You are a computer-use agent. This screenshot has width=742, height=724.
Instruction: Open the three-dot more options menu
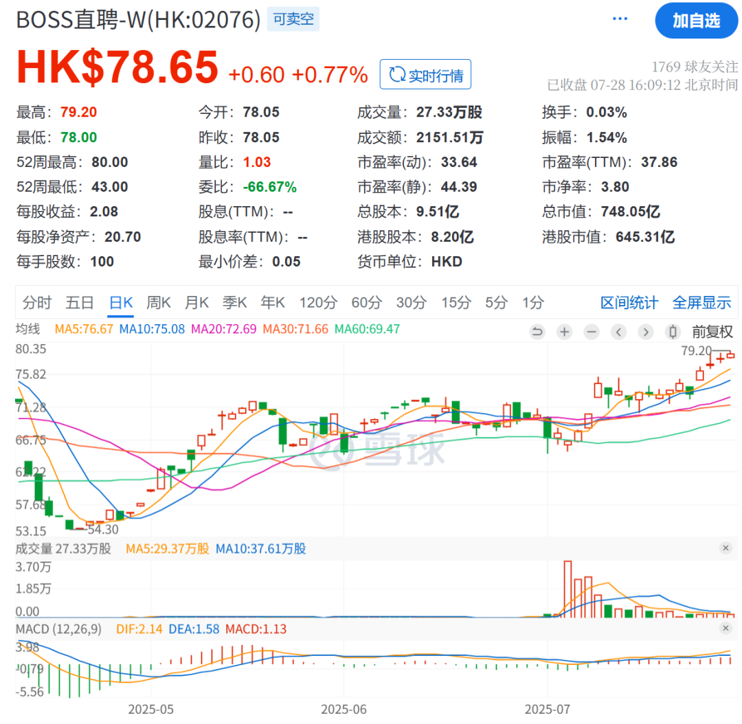pyautogui.click(x=620, y=19)
